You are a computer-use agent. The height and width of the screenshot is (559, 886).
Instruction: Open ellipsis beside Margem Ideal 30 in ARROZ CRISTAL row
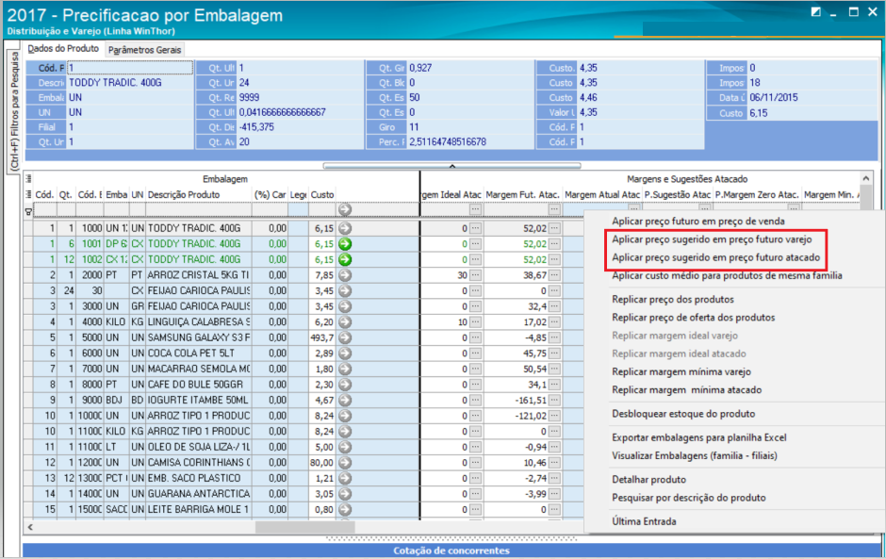(475, 275)
